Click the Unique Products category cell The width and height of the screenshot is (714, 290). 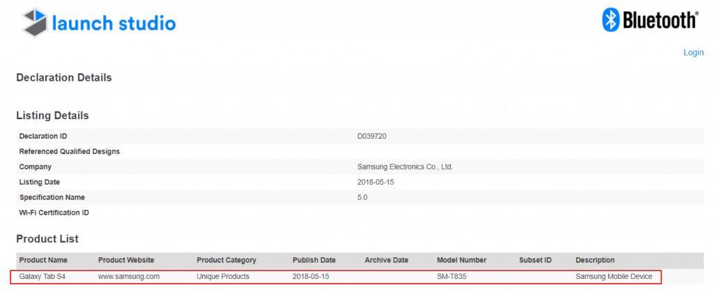pyautogui.click(x=222, y=277)
